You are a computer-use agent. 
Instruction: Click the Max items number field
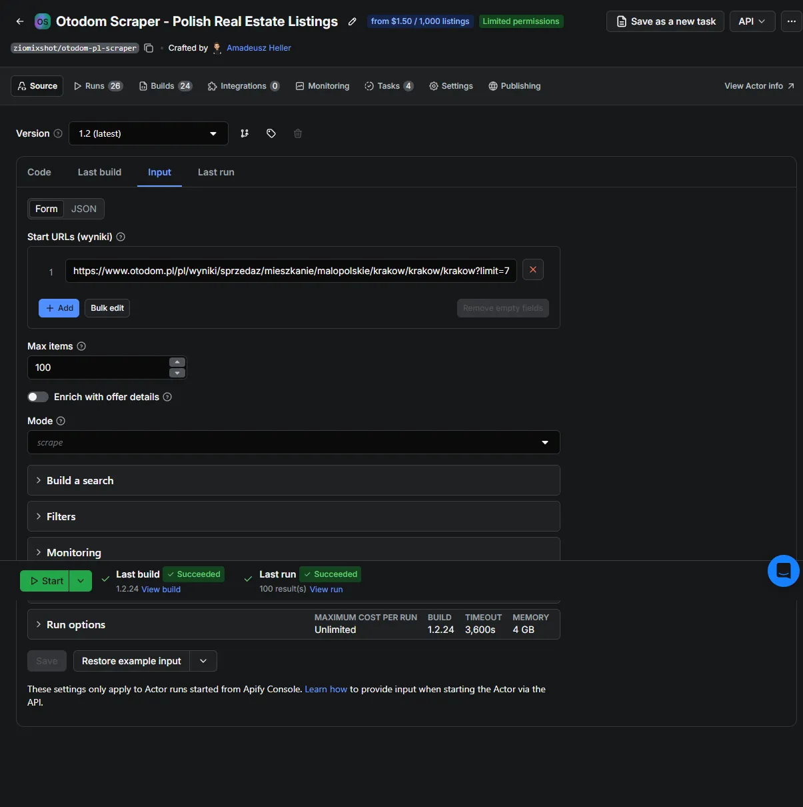(x=99, y=367)
